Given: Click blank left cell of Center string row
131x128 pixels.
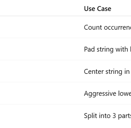Looking at the screenshot, I should [41, 71].
